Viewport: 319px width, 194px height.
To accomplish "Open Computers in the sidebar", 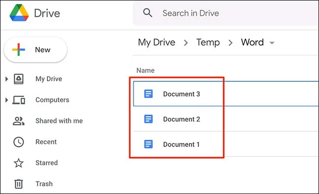I will (x=53, y=100).
